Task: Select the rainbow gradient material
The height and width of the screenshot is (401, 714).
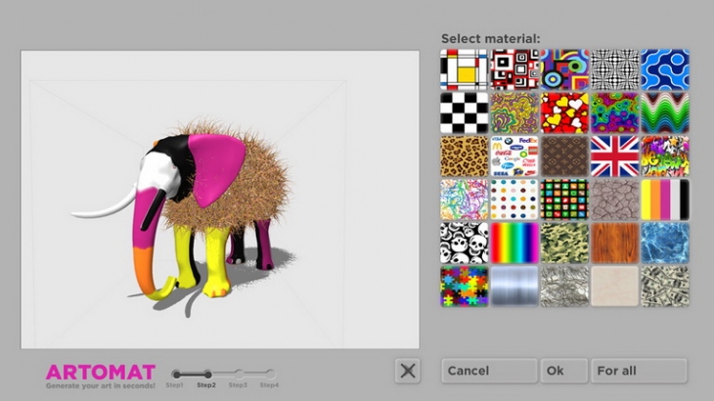Action: [514, 244]
